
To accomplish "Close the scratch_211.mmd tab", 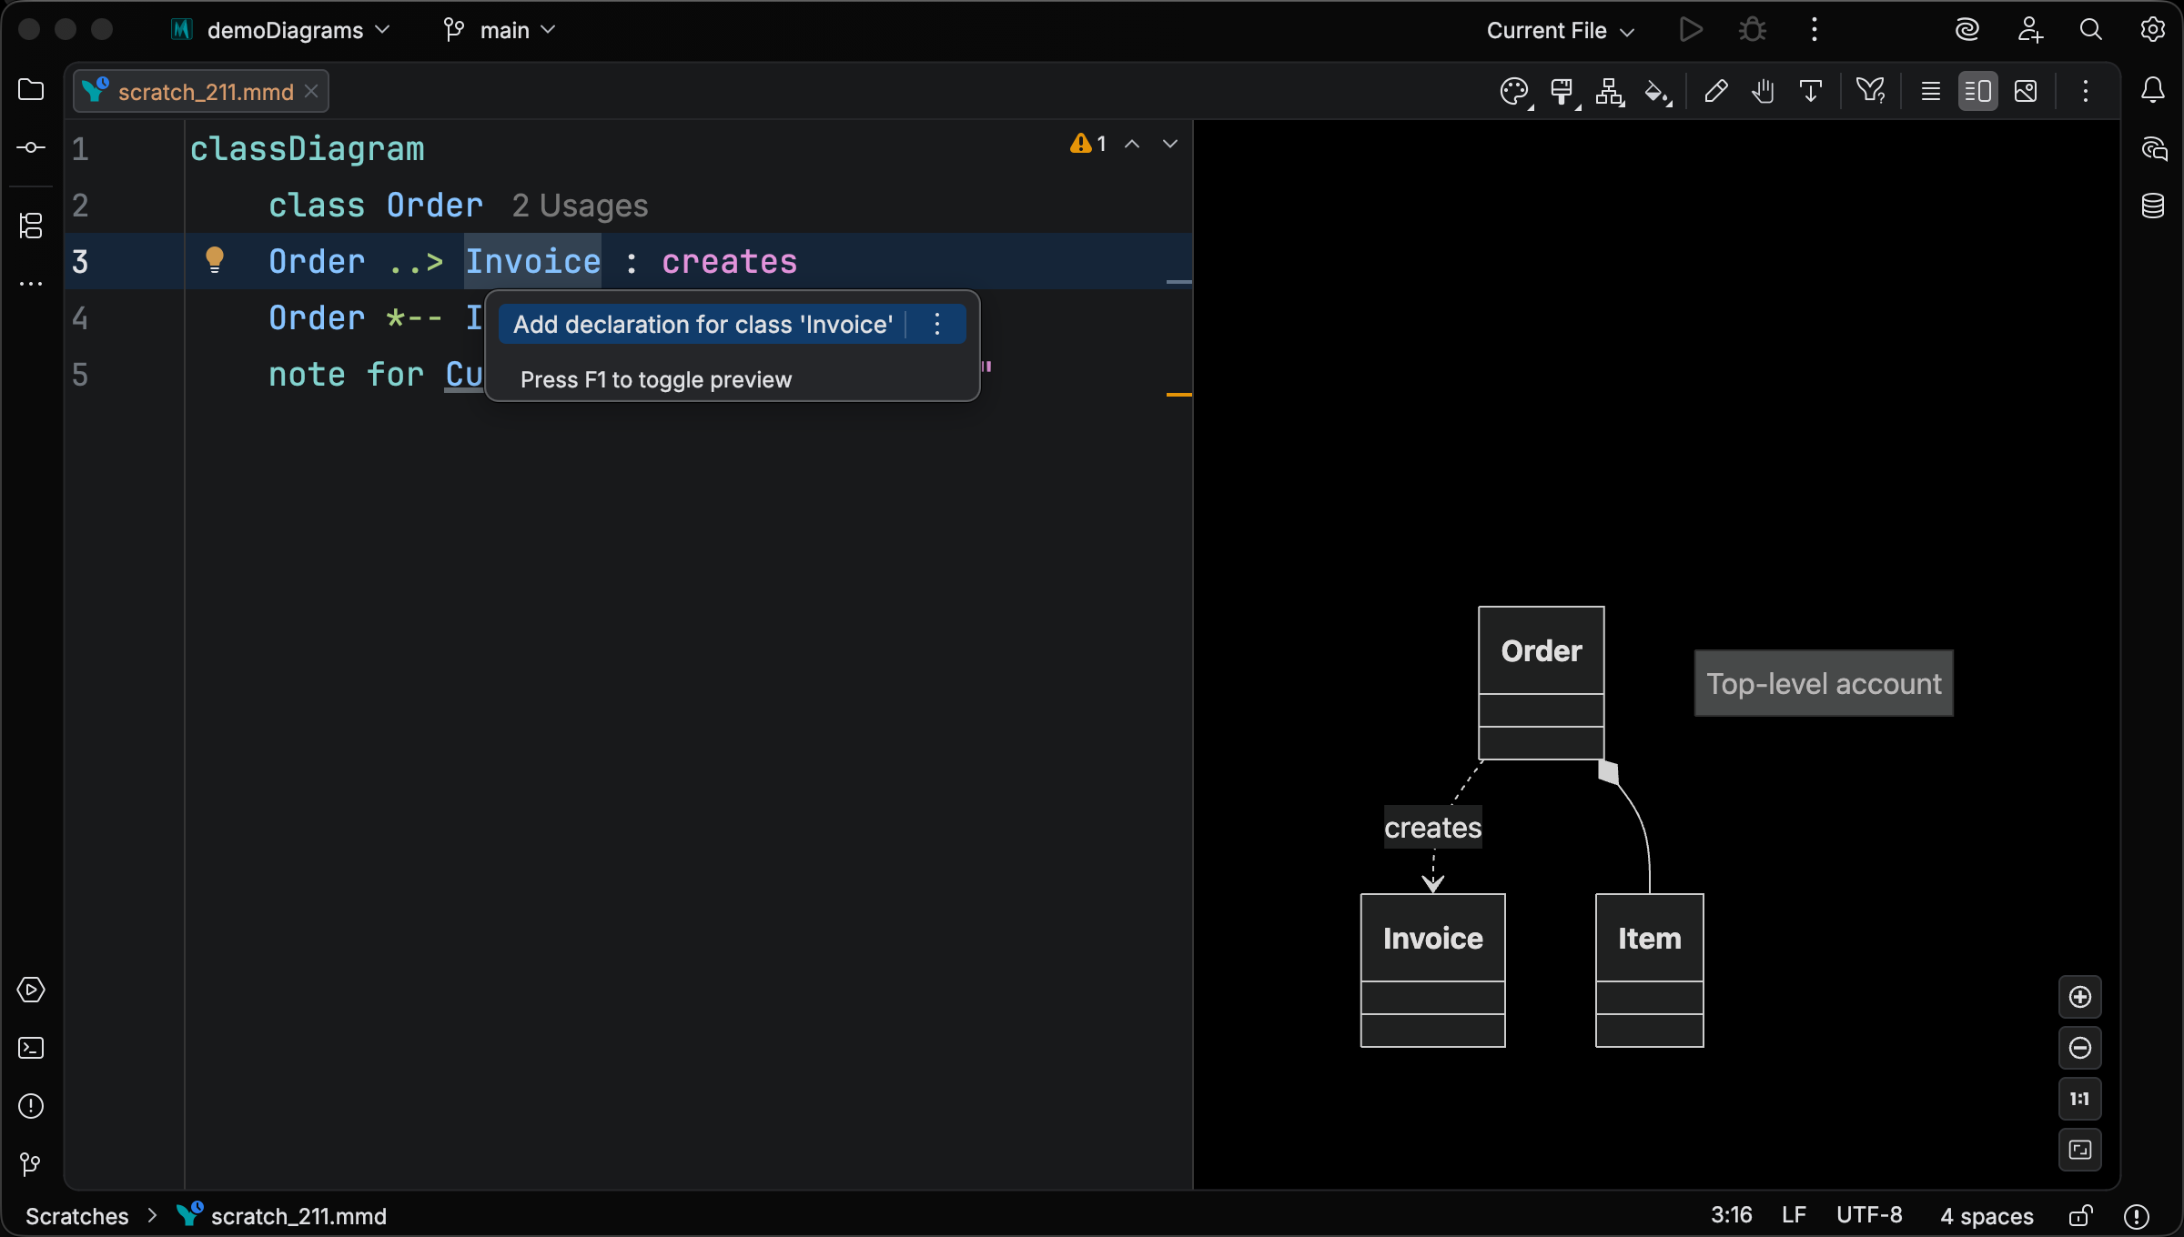I will tap(311, 91).
